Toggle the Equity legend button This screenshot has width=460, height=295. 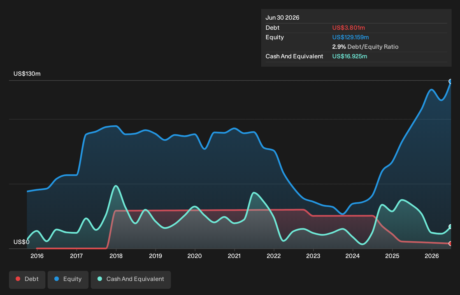tap(68, 280)
